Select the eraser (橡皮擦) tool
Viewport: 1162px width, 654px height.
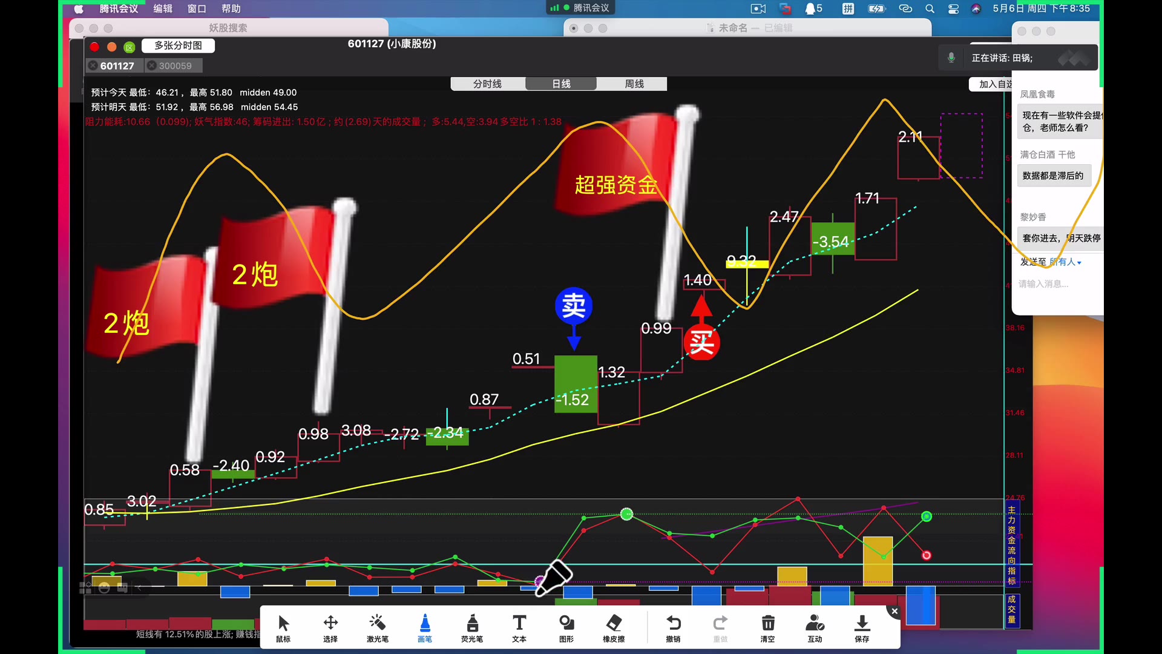click(614, 628)
